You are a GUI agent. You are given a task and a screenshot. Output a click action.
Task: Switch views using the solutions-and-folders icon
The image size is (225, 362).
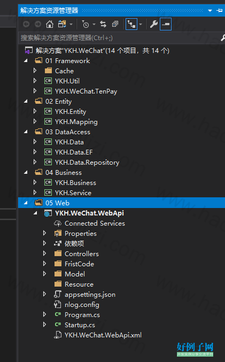click(x=62, y=24)
